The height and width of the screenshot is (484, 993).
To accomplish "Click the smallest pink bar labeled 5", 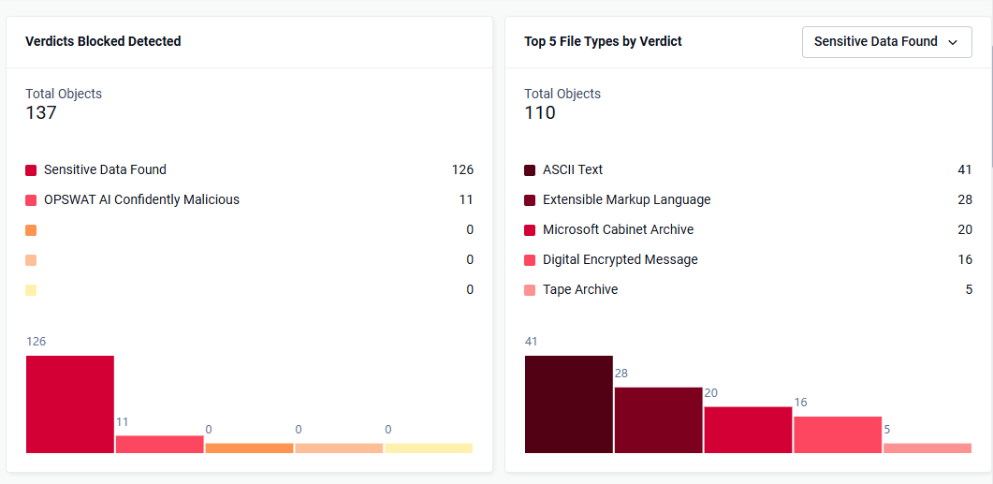I will (x=927, y=447).
